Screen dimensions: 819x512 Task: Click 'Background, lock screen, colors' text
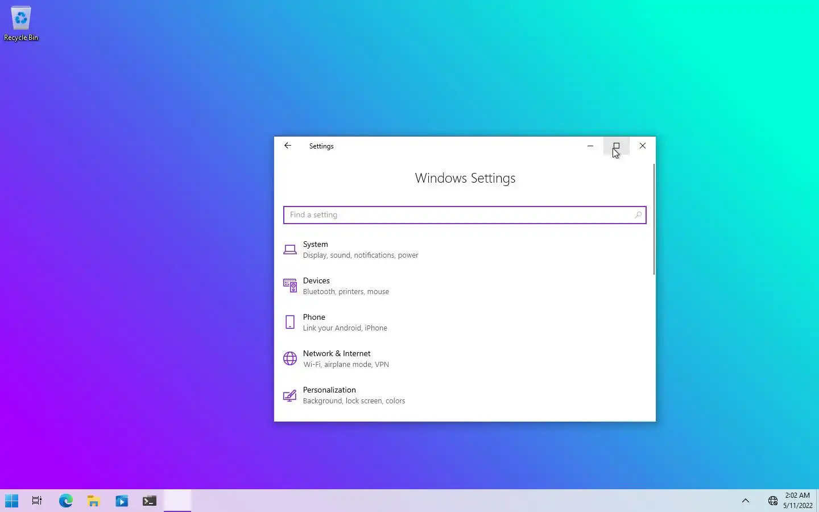[354, 401]
